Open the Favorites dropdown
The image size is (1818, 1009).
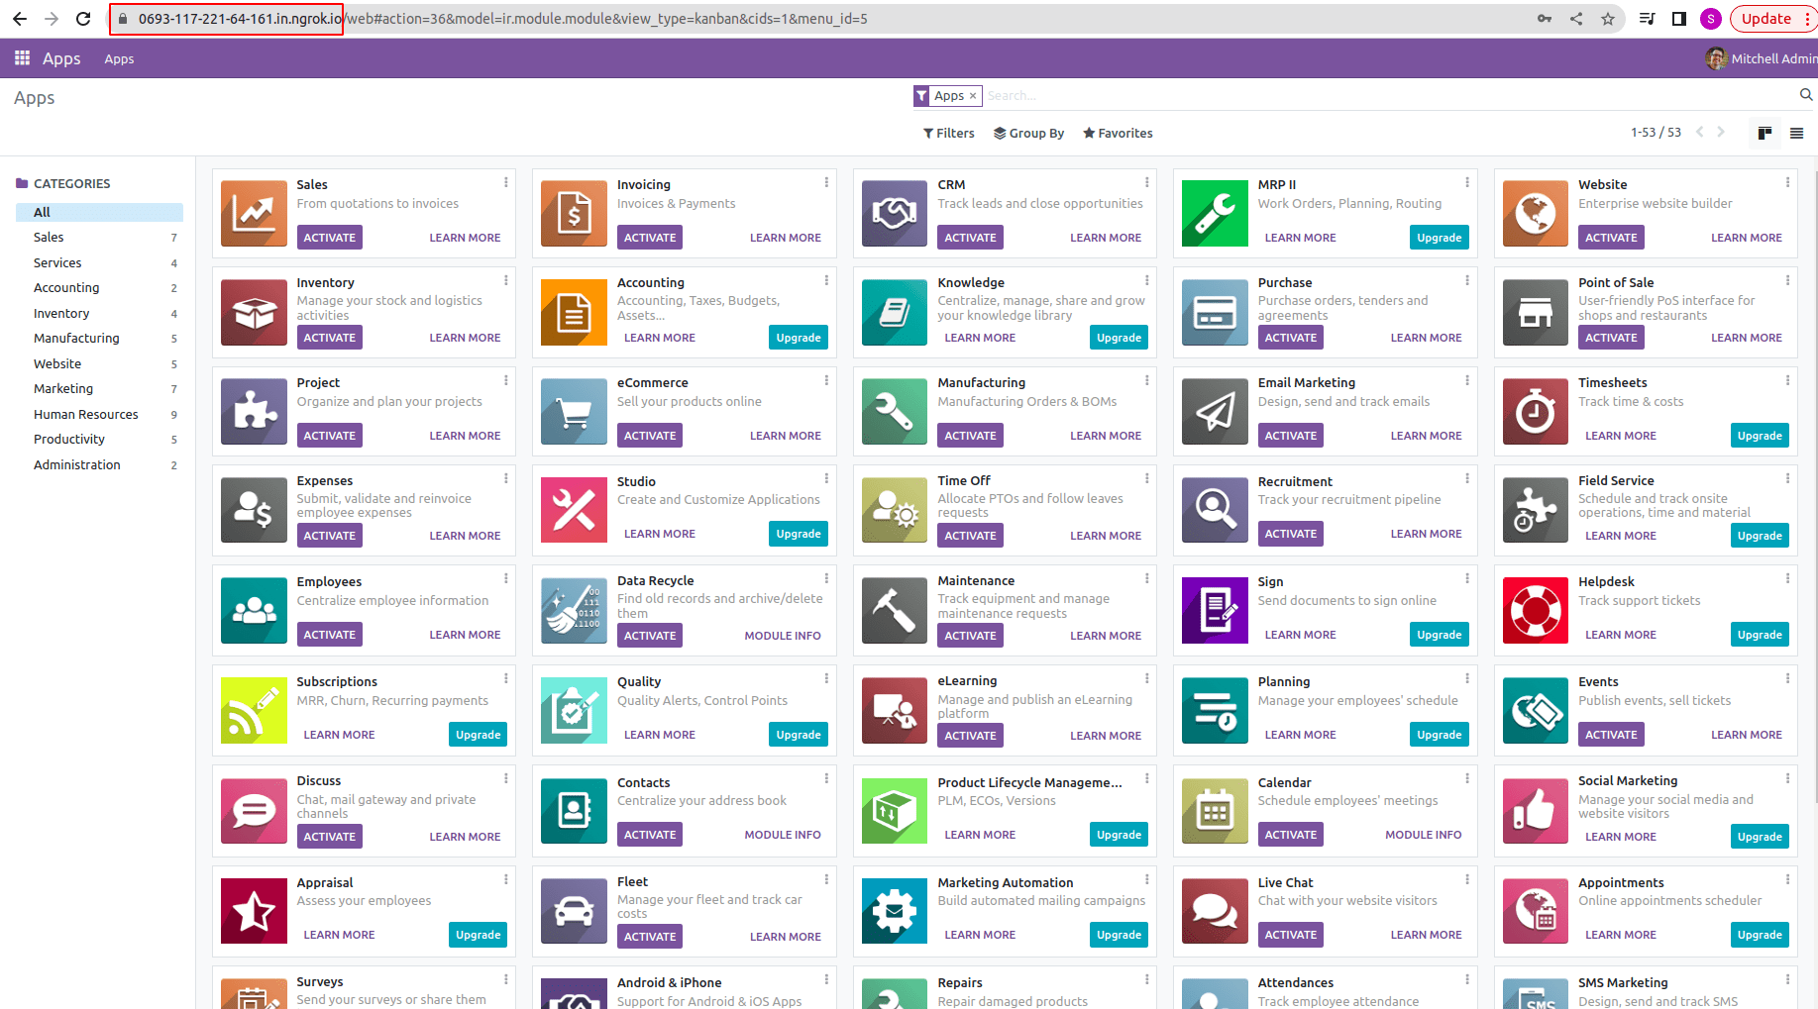pos(1118,133)
